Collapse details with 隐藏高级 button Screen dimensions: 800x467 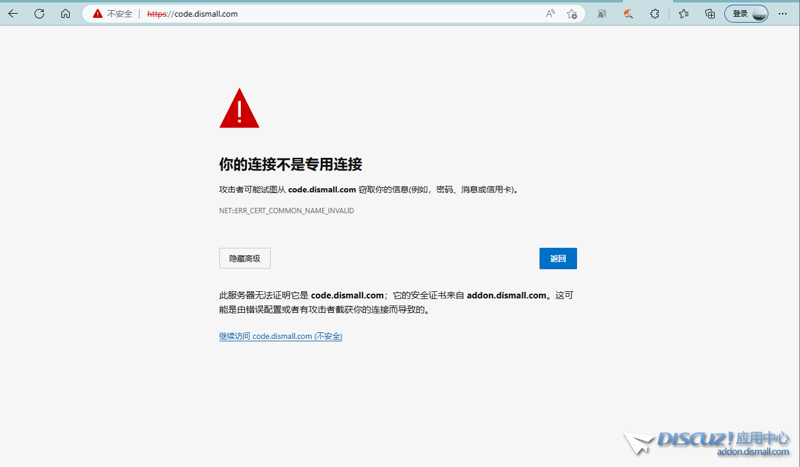click(x=244, y=259)
